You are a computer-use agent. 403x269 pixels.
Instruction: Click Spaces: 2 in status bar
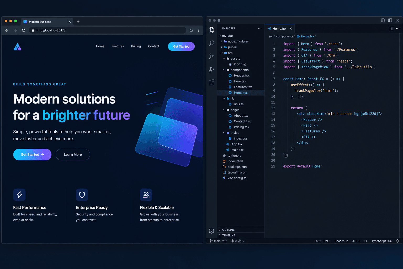coord(341,241)
